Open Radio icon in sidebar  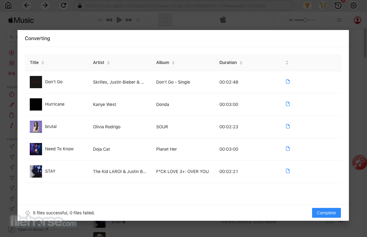(12, 73)
